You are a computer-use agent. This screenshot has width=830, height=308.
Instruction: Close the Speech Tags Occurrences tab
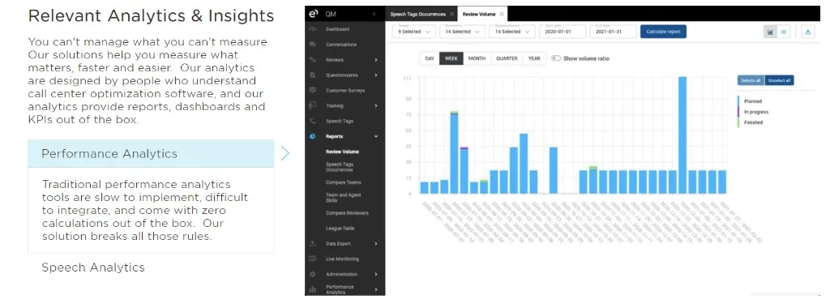[x=451, y=15]
